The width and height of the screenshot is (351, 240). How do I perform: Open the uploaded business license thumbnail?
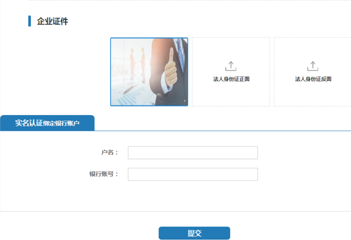tap(149, 72)
